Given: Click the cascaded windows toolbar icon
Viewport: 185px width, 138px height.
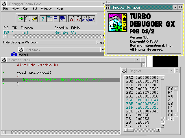Looking at the screenshot, I should (63, 19).
